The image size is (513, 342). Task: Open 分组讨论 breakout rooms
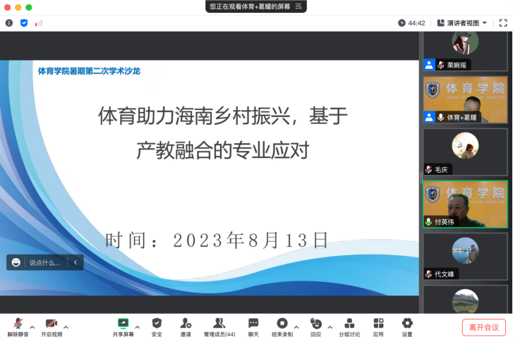pyautogui.click(x=349, y=326)
